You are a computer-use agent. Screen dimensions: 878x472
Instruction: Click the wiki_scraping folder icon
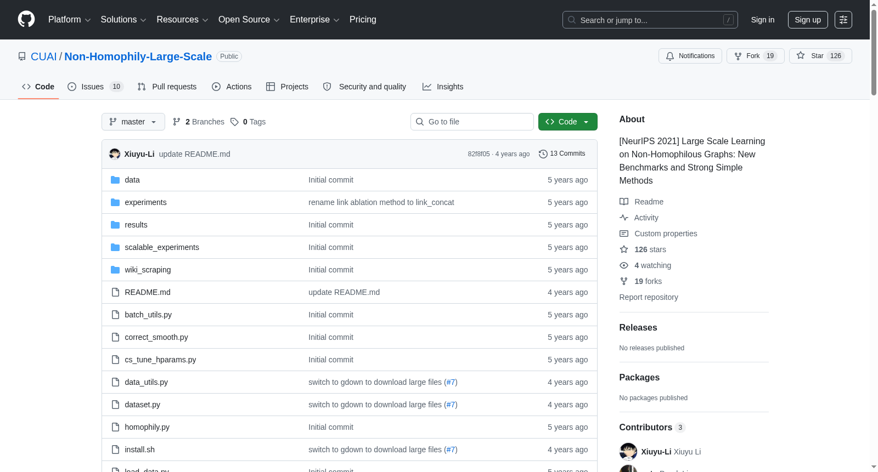click(x=115, y=270)
